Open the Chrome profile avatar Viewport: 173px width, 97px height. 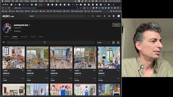[x=118, y=8]
